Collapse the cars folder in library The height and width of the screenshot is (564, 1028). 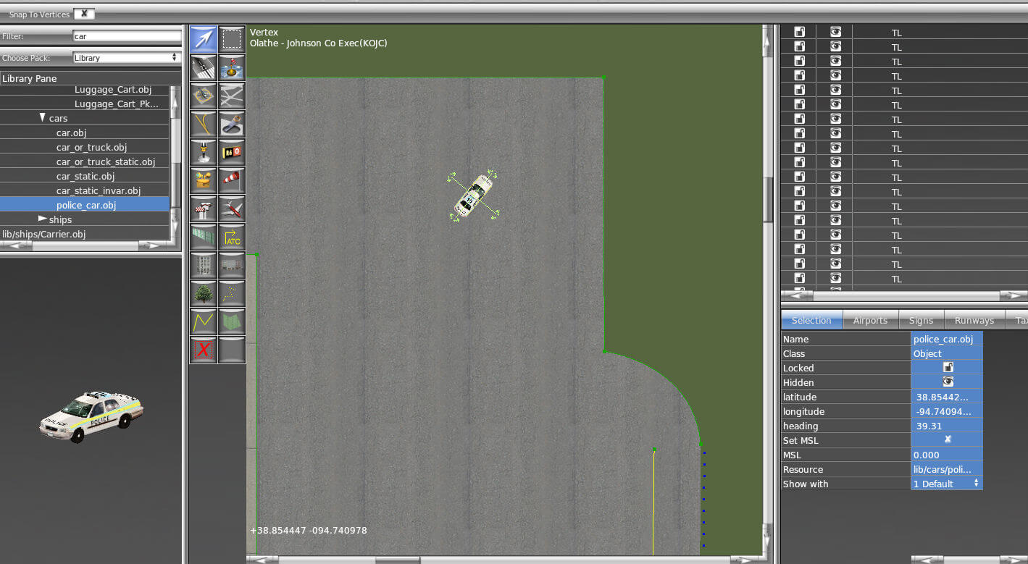pyautogui.click(x=42, y=117)
